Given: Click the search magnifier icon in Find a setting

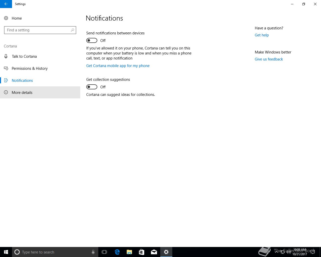Looking at the screenshot, I should click(72, 30).
